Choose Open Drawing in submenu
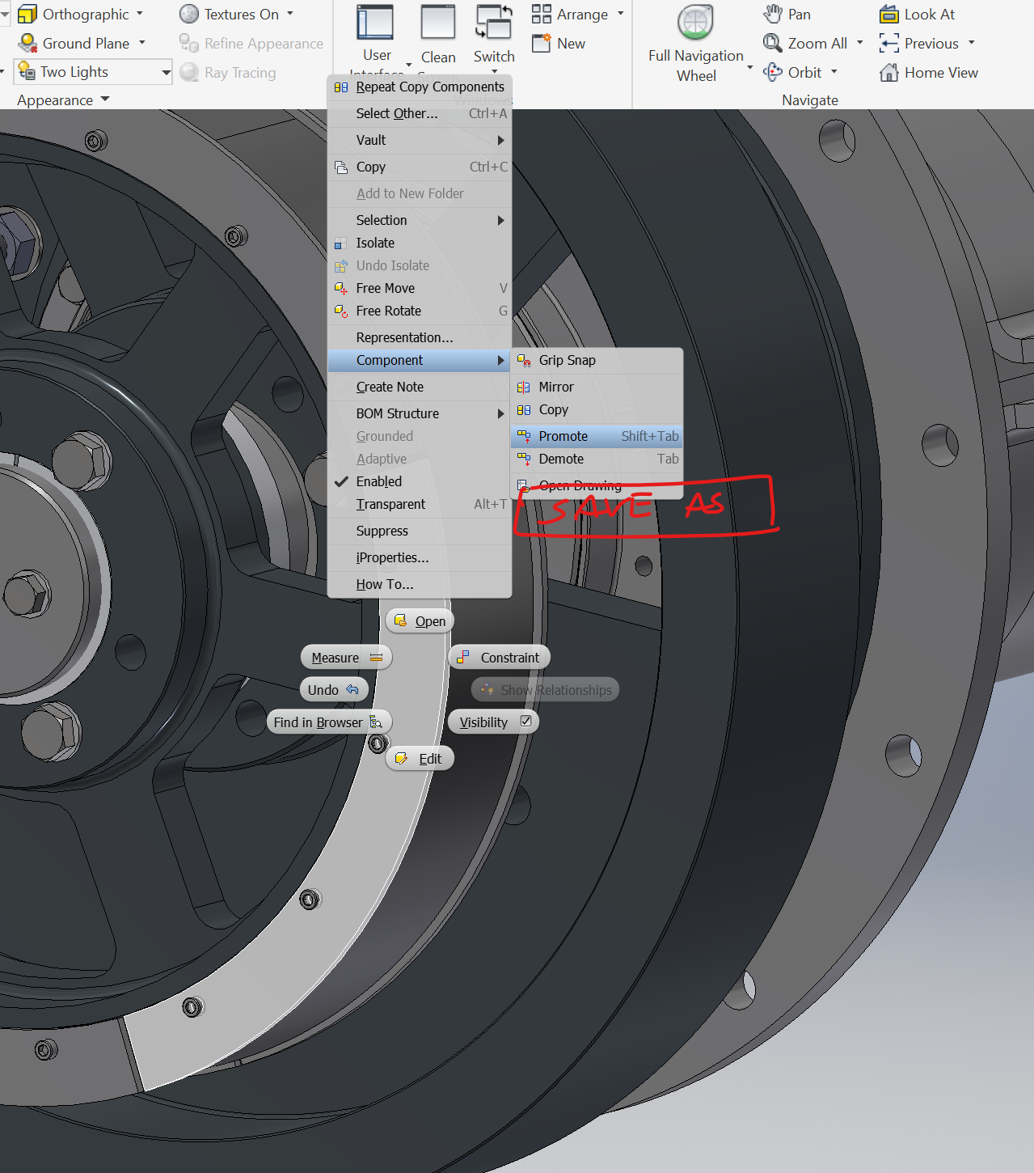1034x1173 pixels. click(x=597, y=485)
